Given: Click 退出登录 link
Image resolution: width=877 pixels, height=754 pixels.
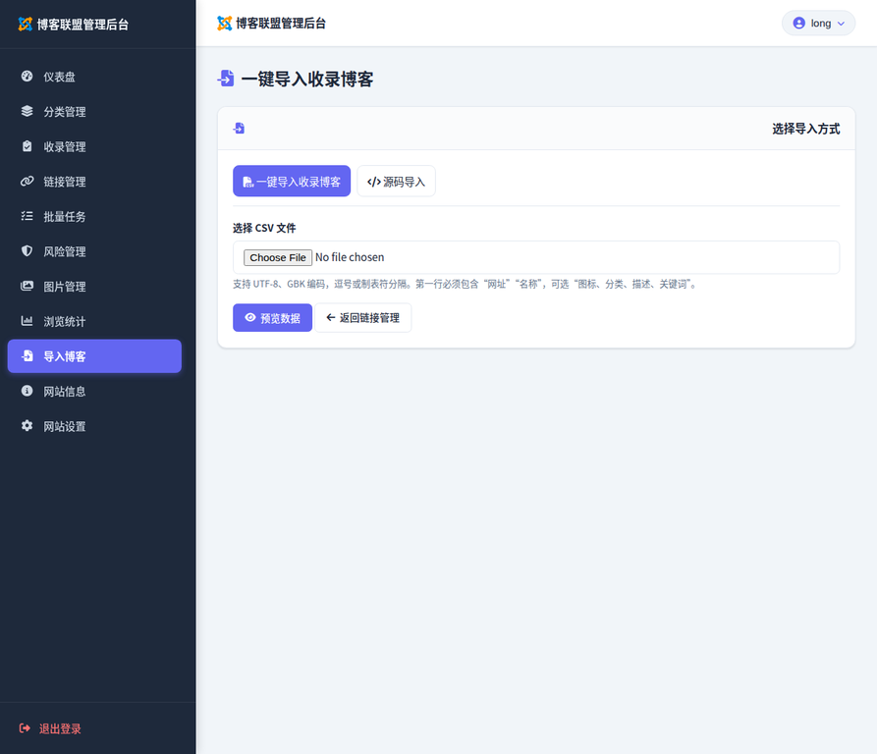Looking at the screenshot, I should tap(50, 728).
